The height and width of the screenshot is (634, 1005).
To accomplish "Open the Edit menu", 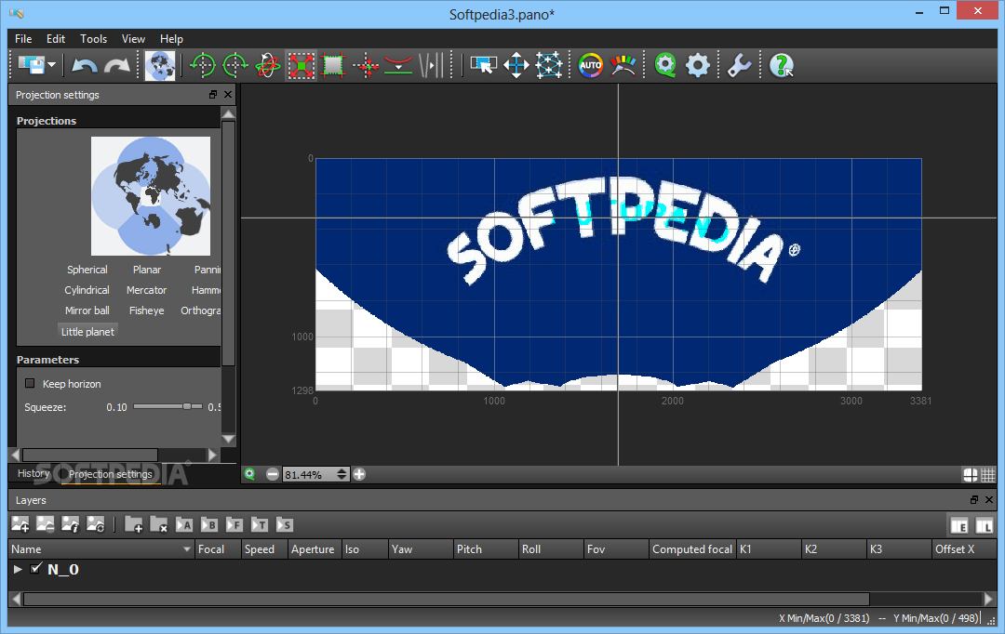I will click(56, 38).
